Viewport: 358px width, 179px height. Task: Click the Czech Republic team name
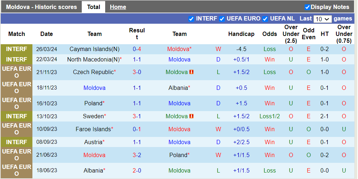pos(93,72)
